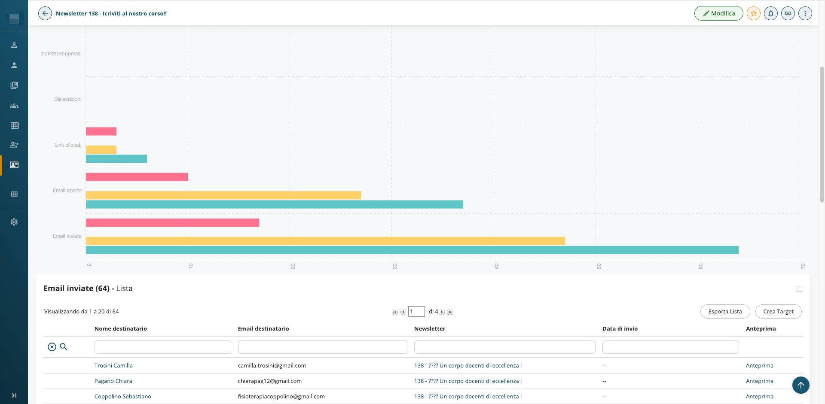Image resolution: width=825 pixels, height=404 pixels.
Task: Go to last page of list
Action: coord(450,312)
